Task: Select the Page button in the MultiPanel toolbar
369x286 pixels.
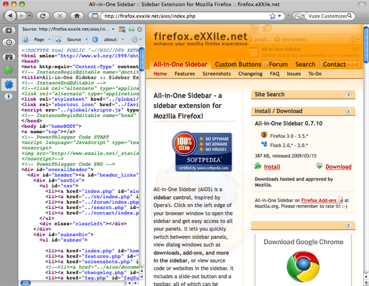Action: [x=39, y=40]
